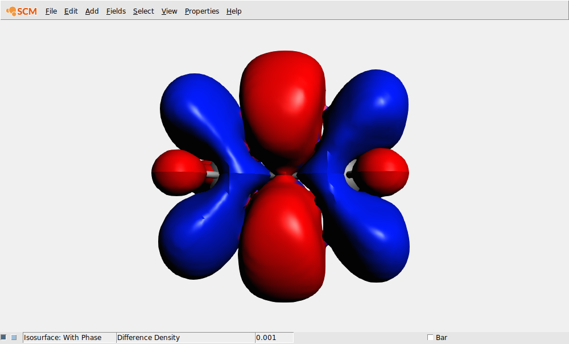Enable the Bar checkbox
Viewport: 569px width, 344px height.
pos(431,337)
